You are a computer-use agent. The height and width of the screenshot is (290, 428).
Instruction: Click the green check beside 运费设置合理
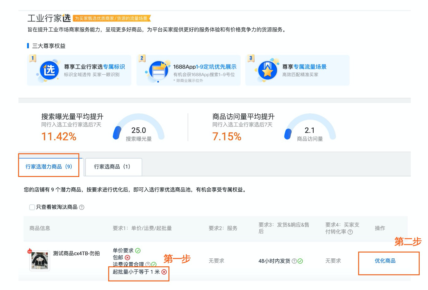coord(153,264)
